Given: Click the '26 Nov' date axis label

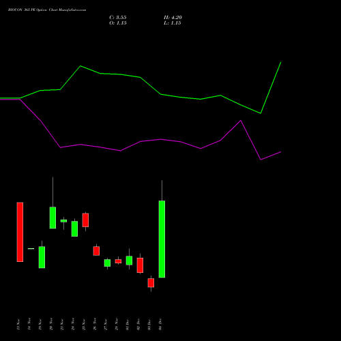Looking at the screenshot, I should pos(95,325).
